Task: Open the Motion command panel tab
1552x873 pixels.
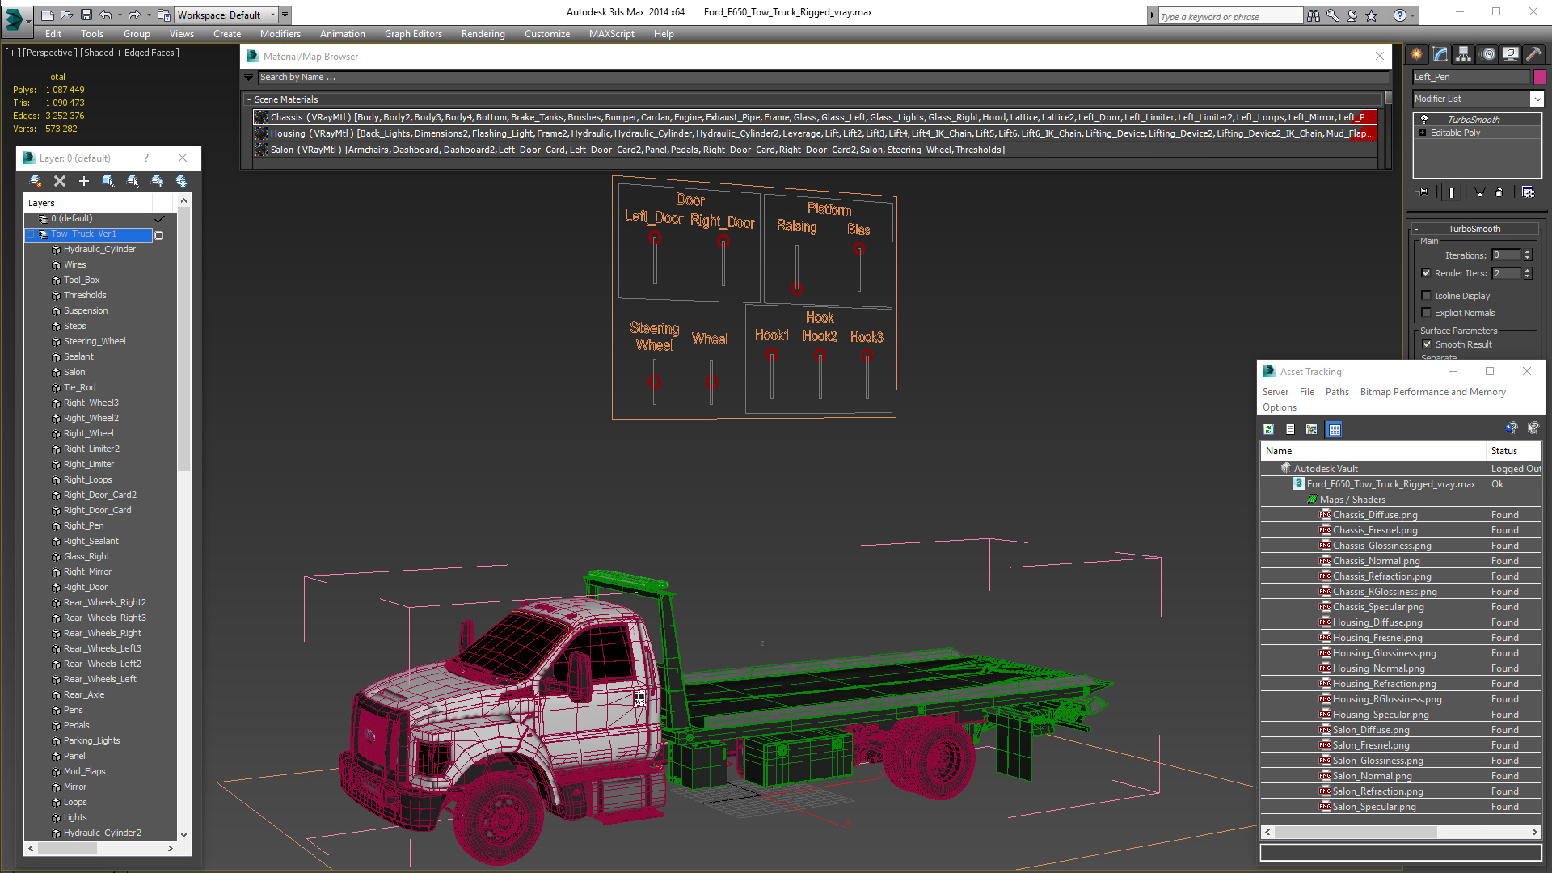Action: point(1488,54)
